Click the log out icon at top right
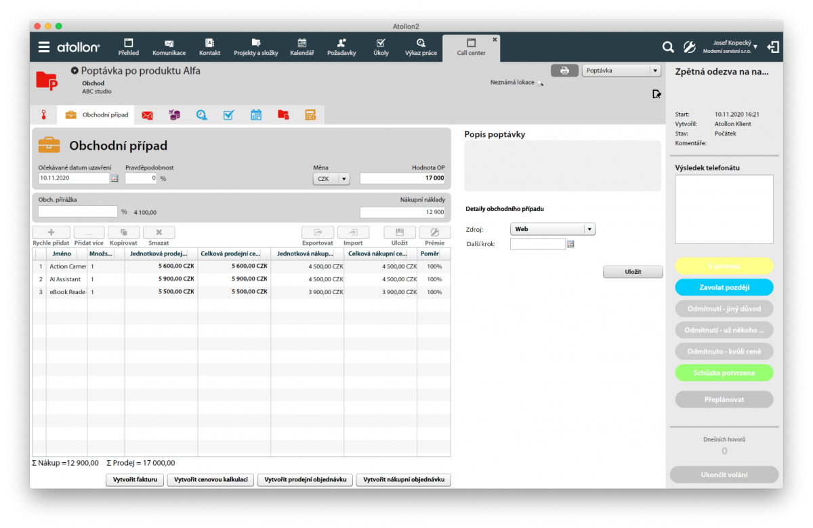This screenshot has height=528, width=813. tap(772, 47)
